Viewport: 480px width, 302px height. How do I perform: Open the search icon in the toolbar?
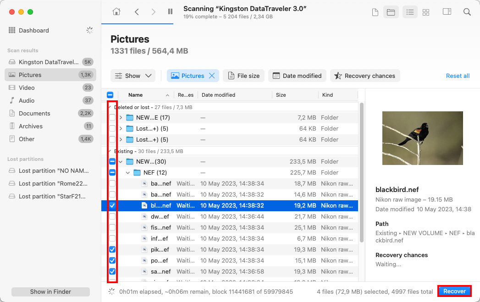pos(467,12)
